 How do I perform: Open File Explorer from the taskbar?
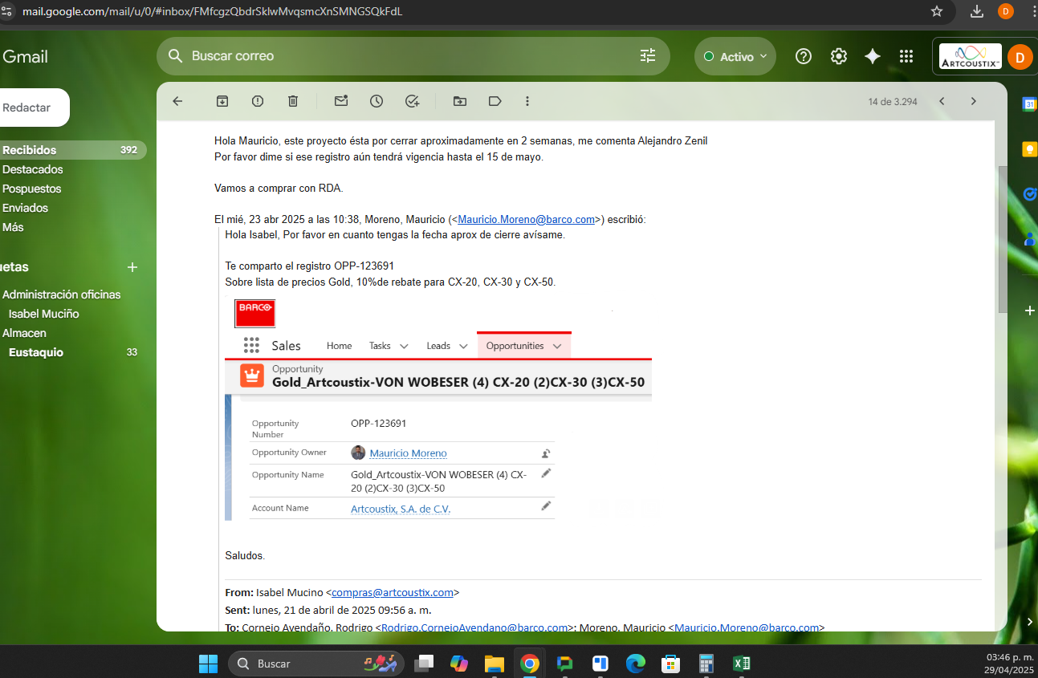[494, 664]
